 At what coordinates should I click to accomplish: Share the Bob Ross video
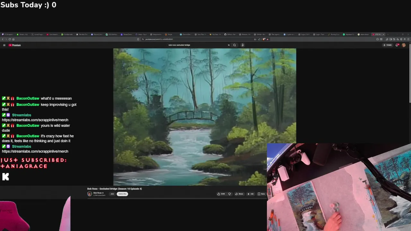click(239, 194)
